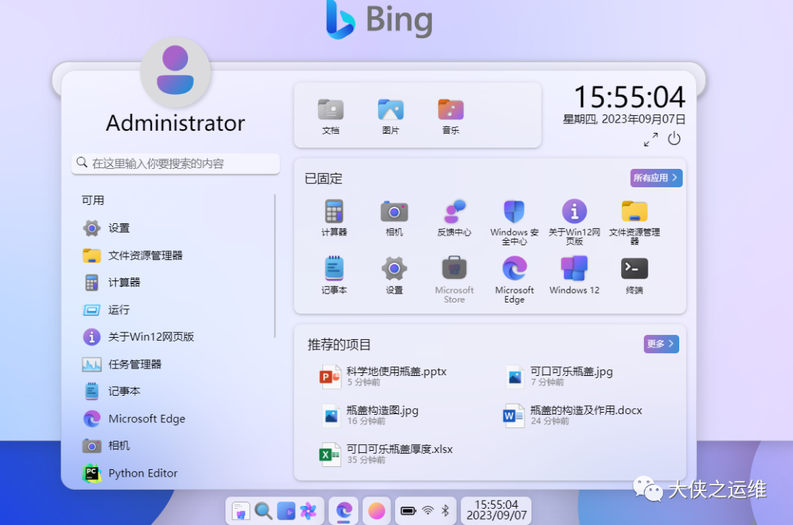Select 关于Win12网页版 in the 可用 list
The image size is (793, 525).
[175, 337]
